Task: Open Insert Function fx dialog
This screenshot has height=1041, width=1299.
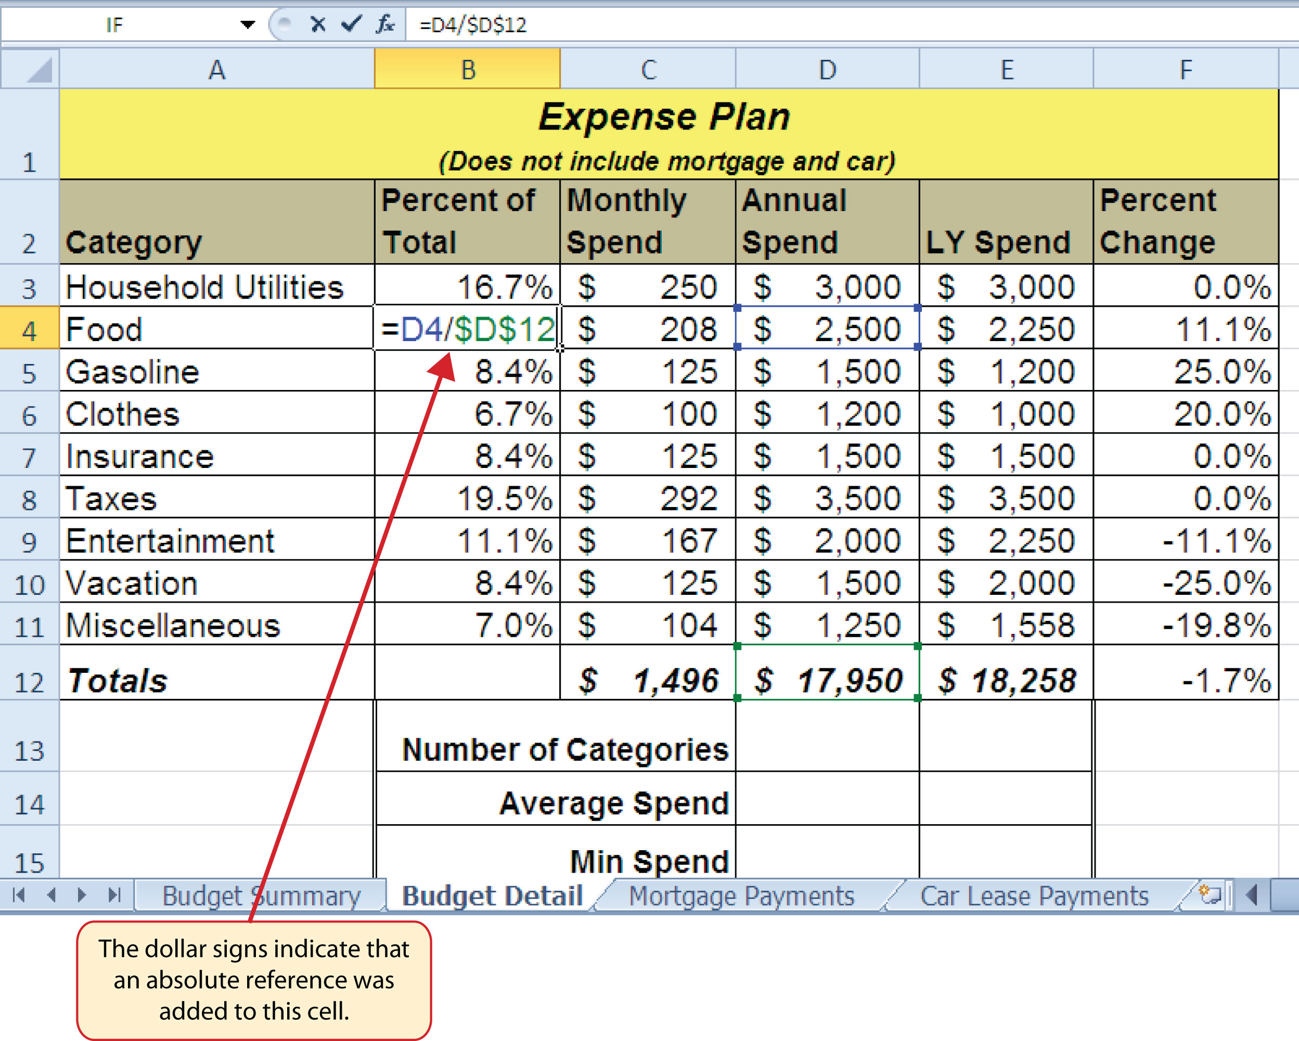Action: coord(384,24)
